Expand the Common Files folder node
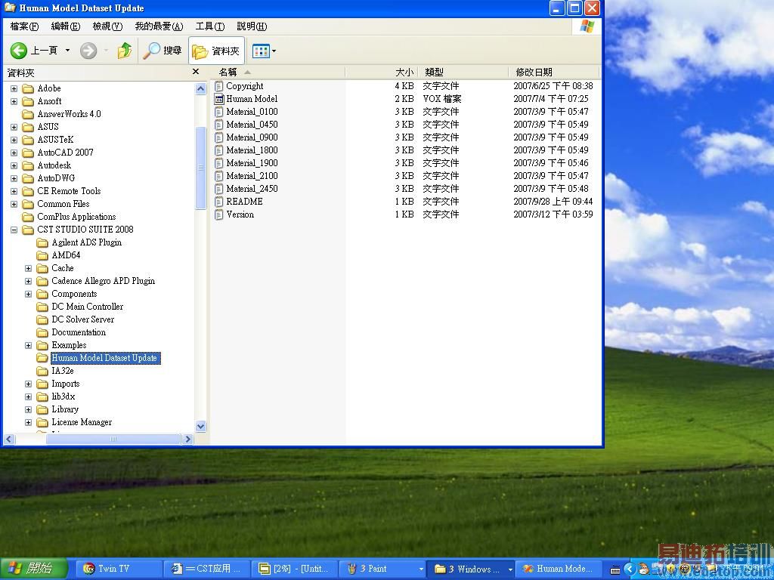 14,204
